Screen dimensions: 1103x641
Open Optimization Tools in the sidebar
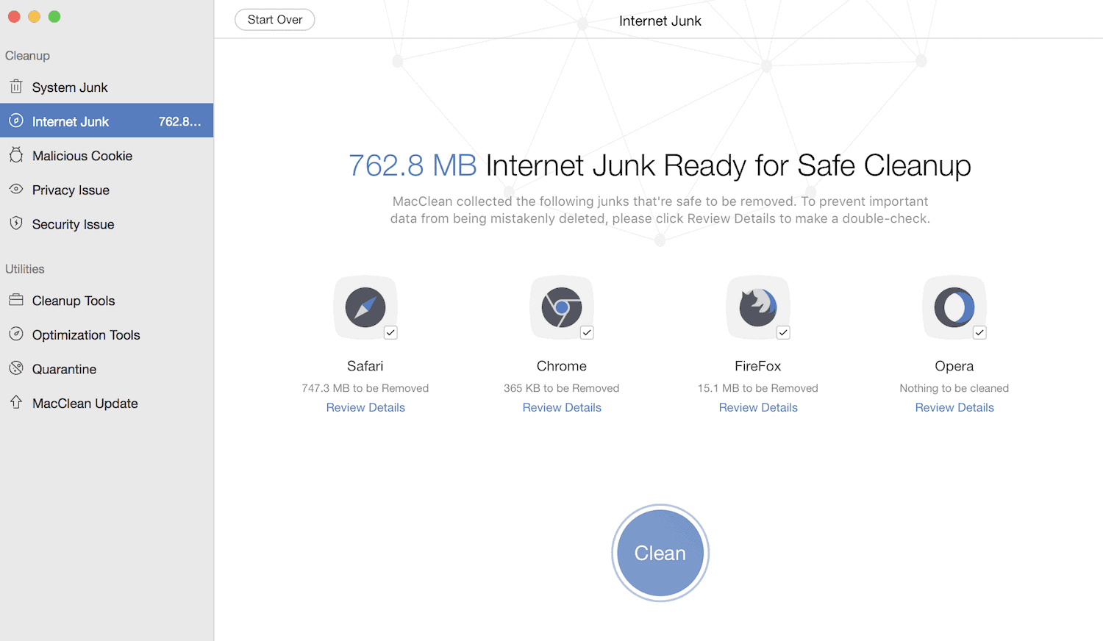point(86,334)
